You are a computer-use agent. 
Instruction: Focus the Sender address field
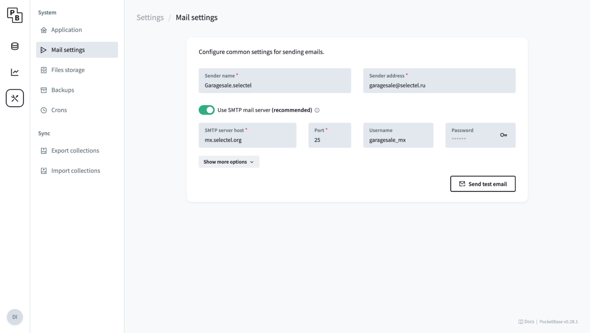click(439, 81)
